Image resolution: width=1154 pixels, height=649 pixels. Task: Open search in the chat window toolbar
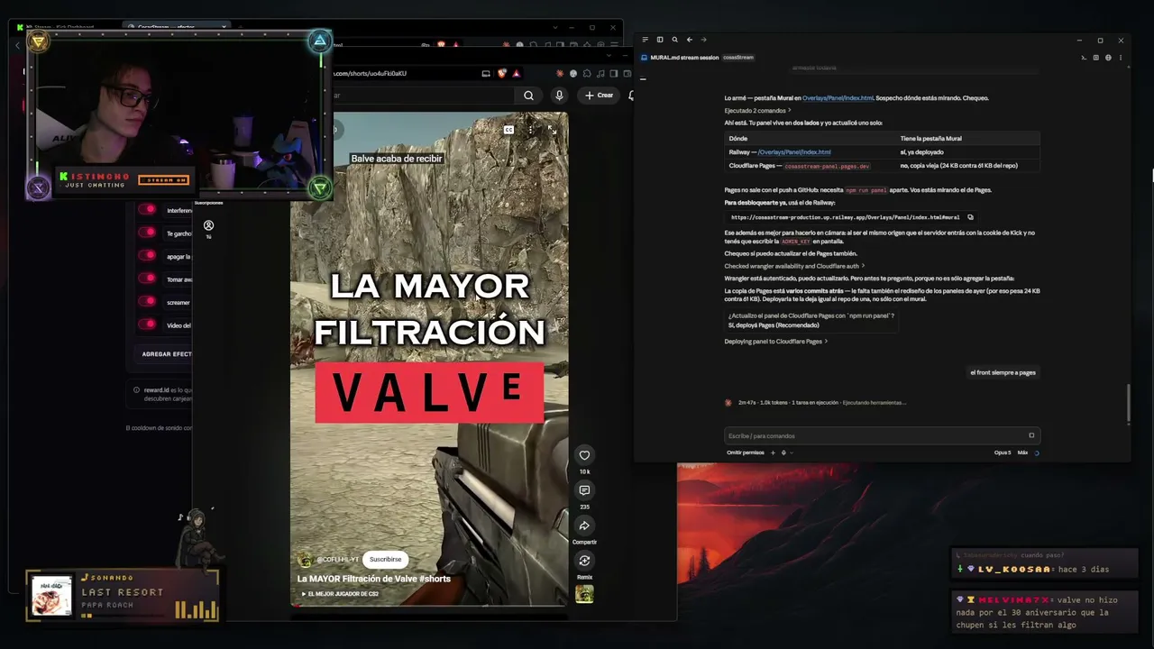pyautogui.click(x=674, y=40)
